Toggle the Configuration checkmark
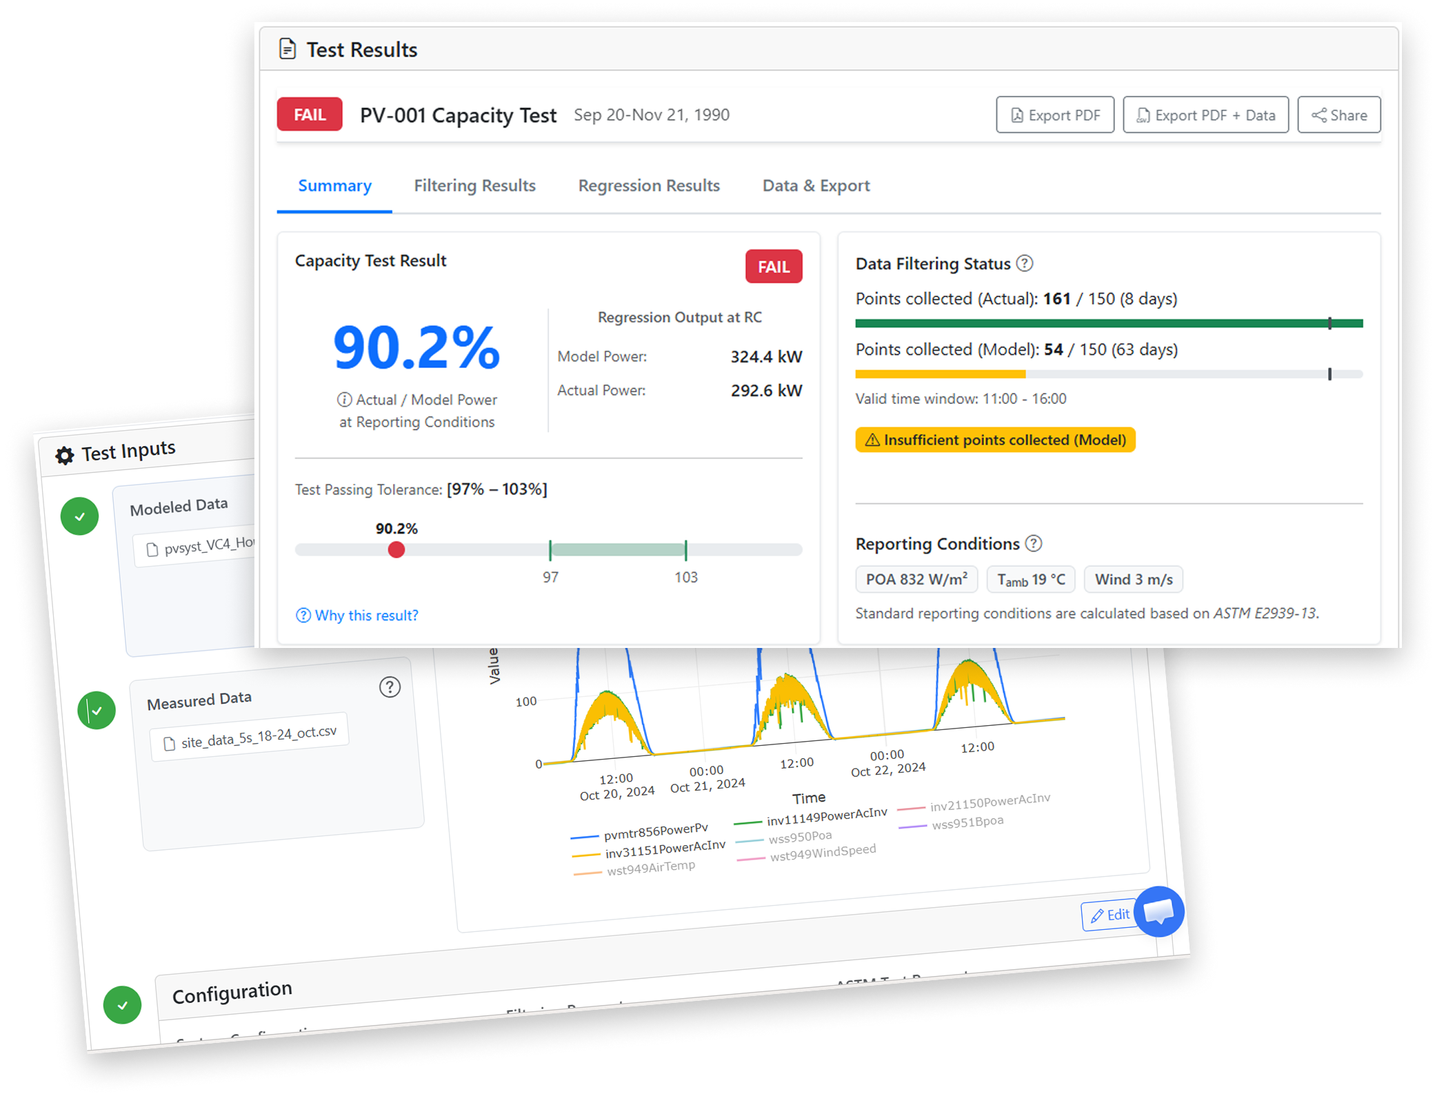Image resolution: width=1435 pixels, height=1096 pixels. (123, 1005)
